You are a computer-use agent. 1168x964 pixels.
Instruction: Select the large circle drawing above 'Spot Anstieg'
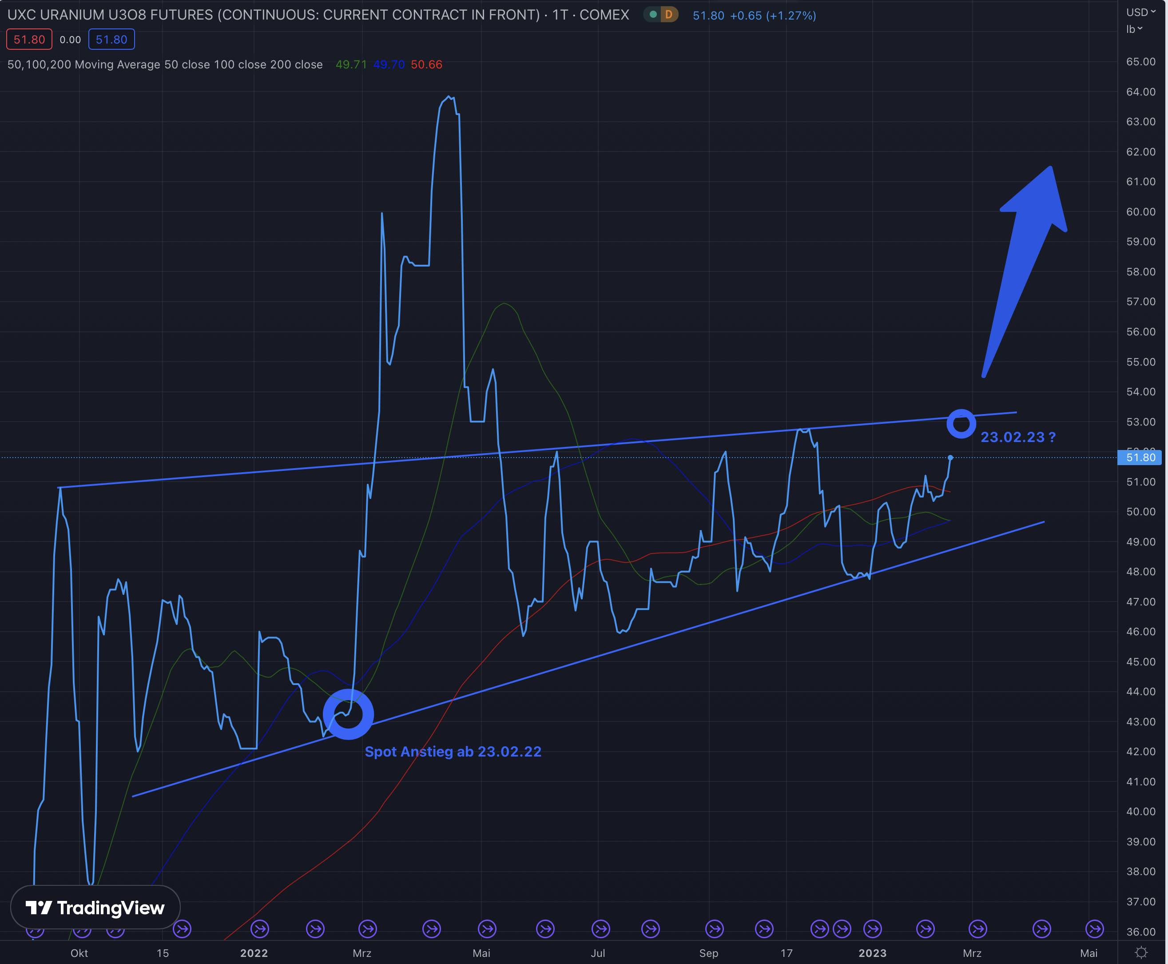coord(348,714)
